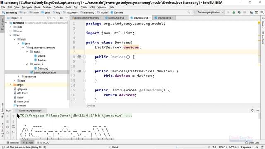Collapse all icon in Project panel
Viewport: 265px width, 149px height.
[54, 18]
